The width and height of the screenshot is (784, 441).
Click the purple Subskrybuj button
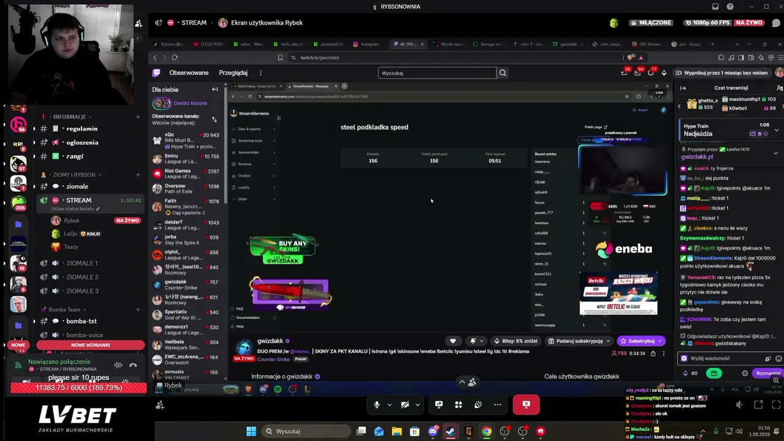[641, 341]
